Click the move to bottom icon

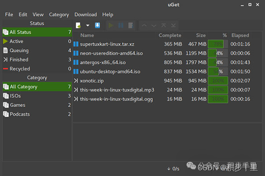(173, 26)
